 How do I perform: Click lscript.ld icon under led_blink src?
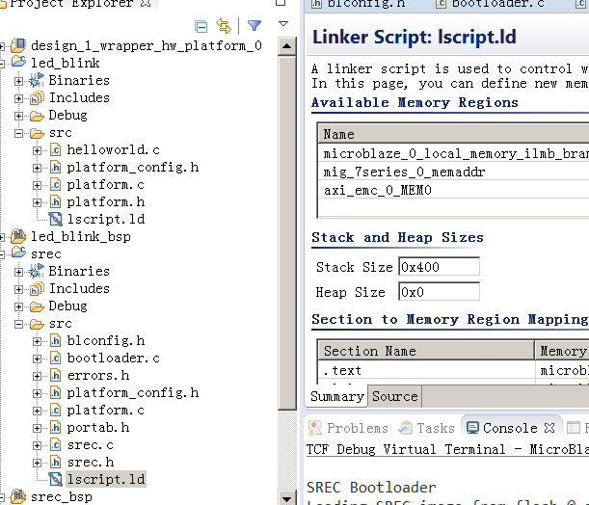coord(56,220)
